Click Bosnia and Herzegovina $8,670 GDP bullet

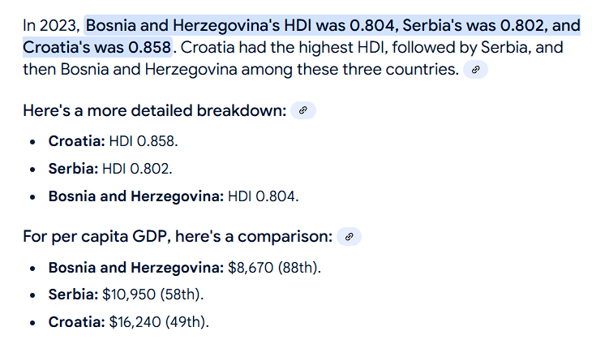click(185, 268)
